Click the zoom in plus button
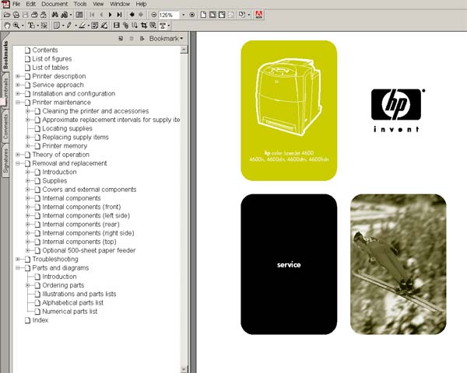This screenshot has width=467, height=373. 192,15
